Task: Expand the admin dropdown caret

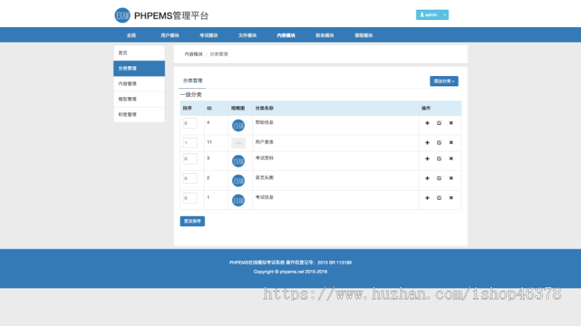Action: (445, 15)
